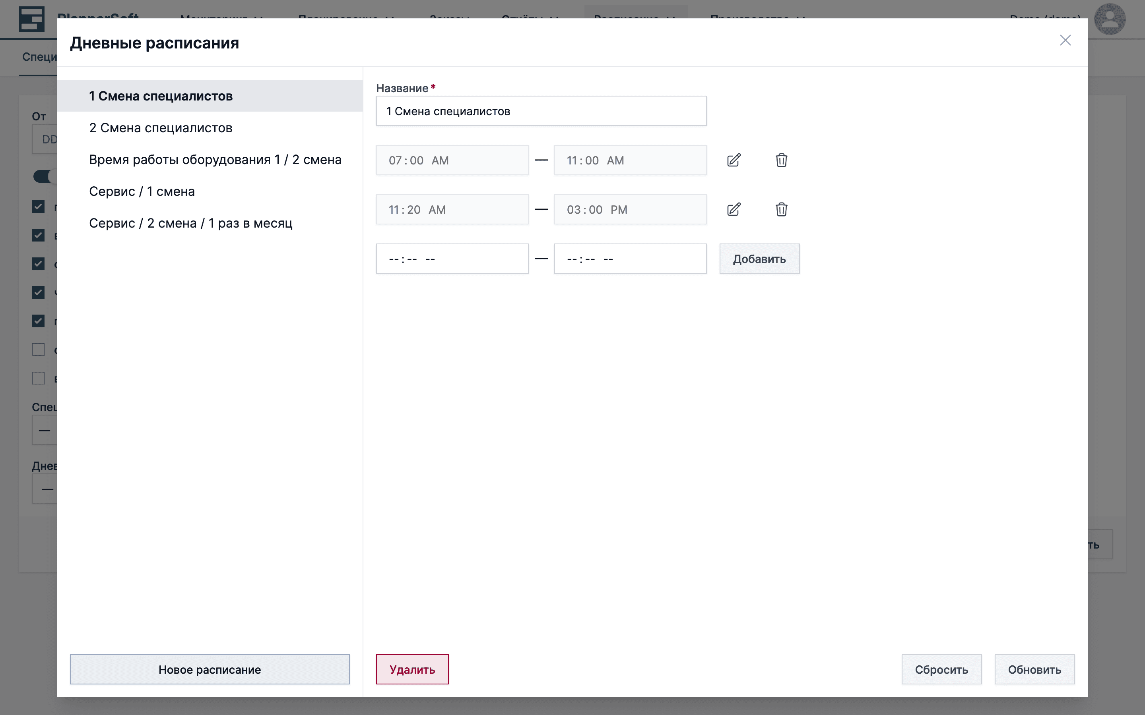Click the Новое расписание button
The image size is (1145, 715).
tap(210, 669)
